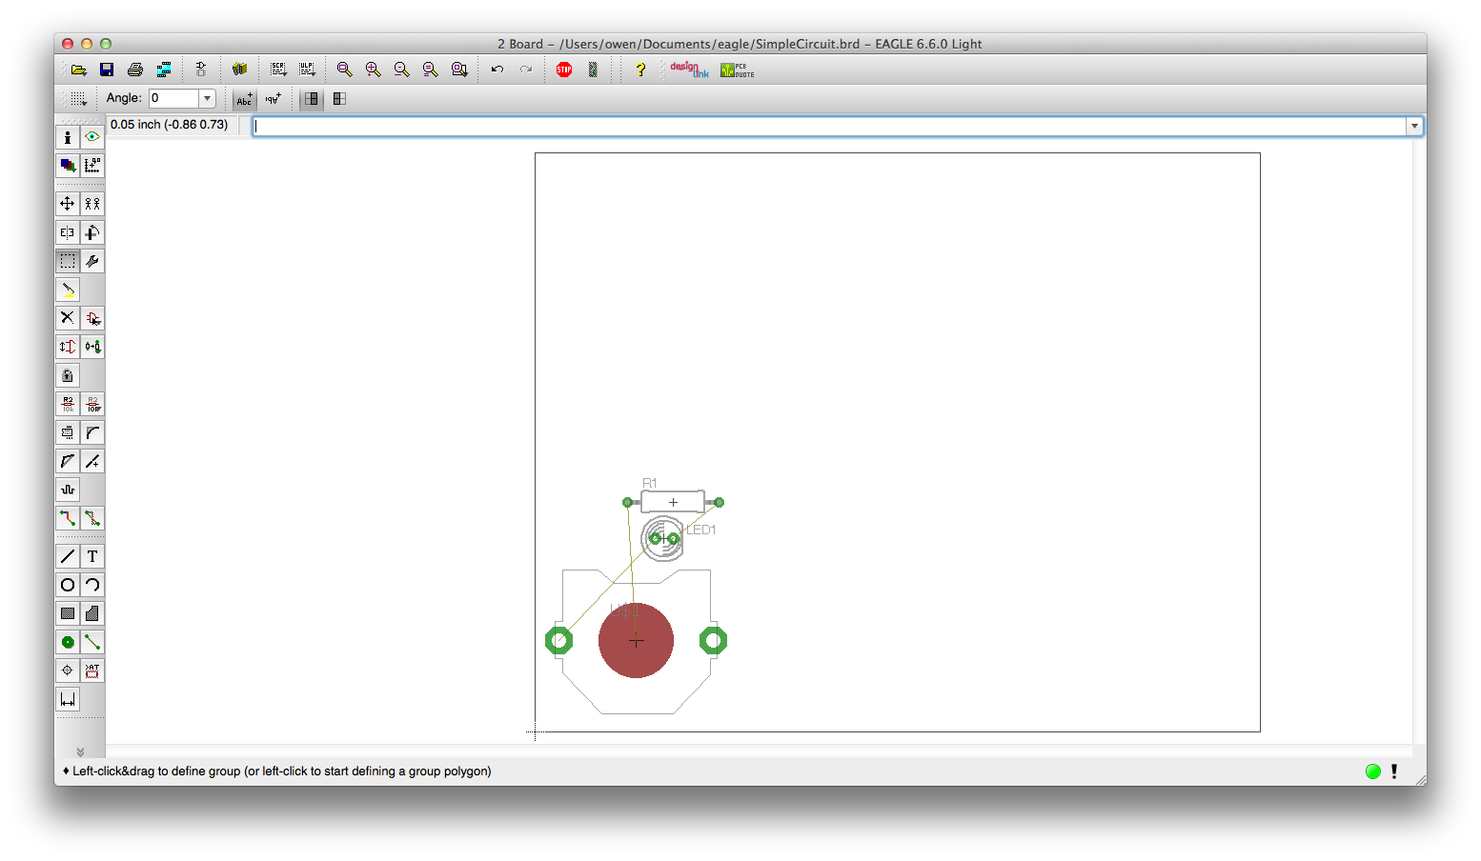Print the board layout
This screenshot has width=1481, height=861.
tap(135, 70)
